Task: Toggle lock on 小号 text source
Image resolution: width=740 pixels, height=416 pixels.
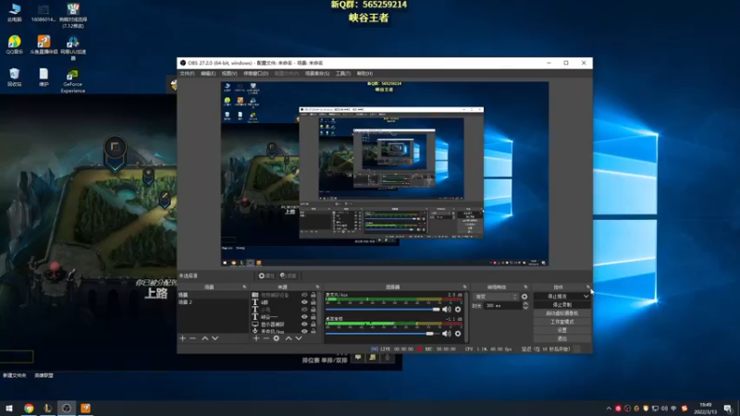Action: tap(313, 310)
